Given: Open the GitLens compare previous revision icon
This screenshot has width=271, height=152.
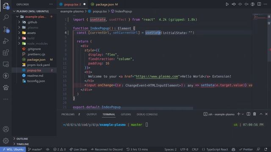Looking at the screenshot, I should (x=234, y=4).
